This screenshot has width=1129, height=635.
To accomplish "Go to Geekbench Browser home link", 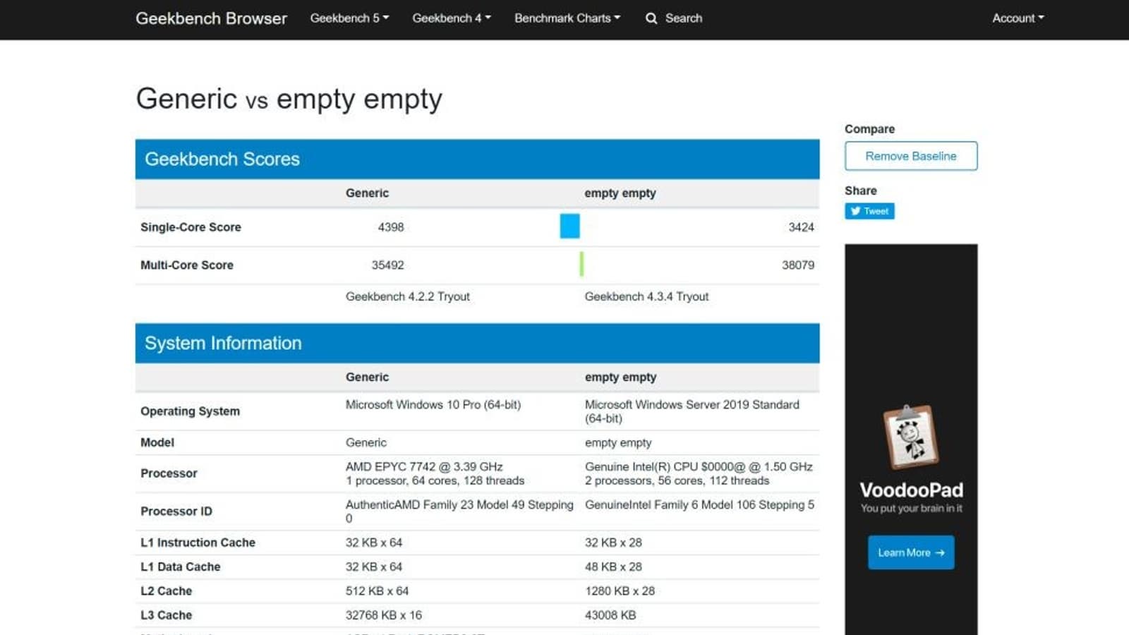I will point(211,18).
